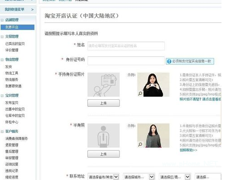226x180 pixels.
Task: Collapse the 宝贝管理 section toggle
Action: pos(2,96)
